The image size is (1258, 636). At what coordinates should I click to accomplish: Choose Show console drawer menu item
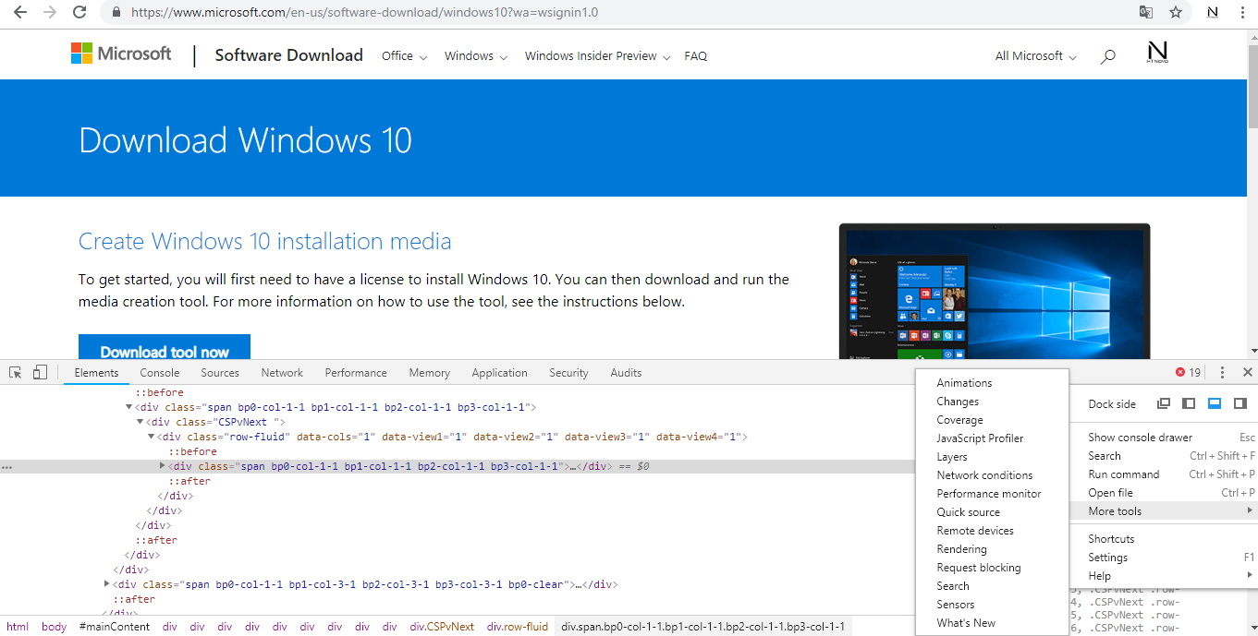pyautogui.click(x=1164, y=438)
